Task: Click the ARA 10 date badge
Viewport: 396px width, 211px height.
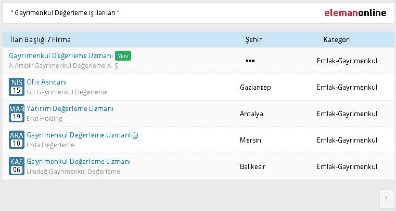Action: [17, 139]
